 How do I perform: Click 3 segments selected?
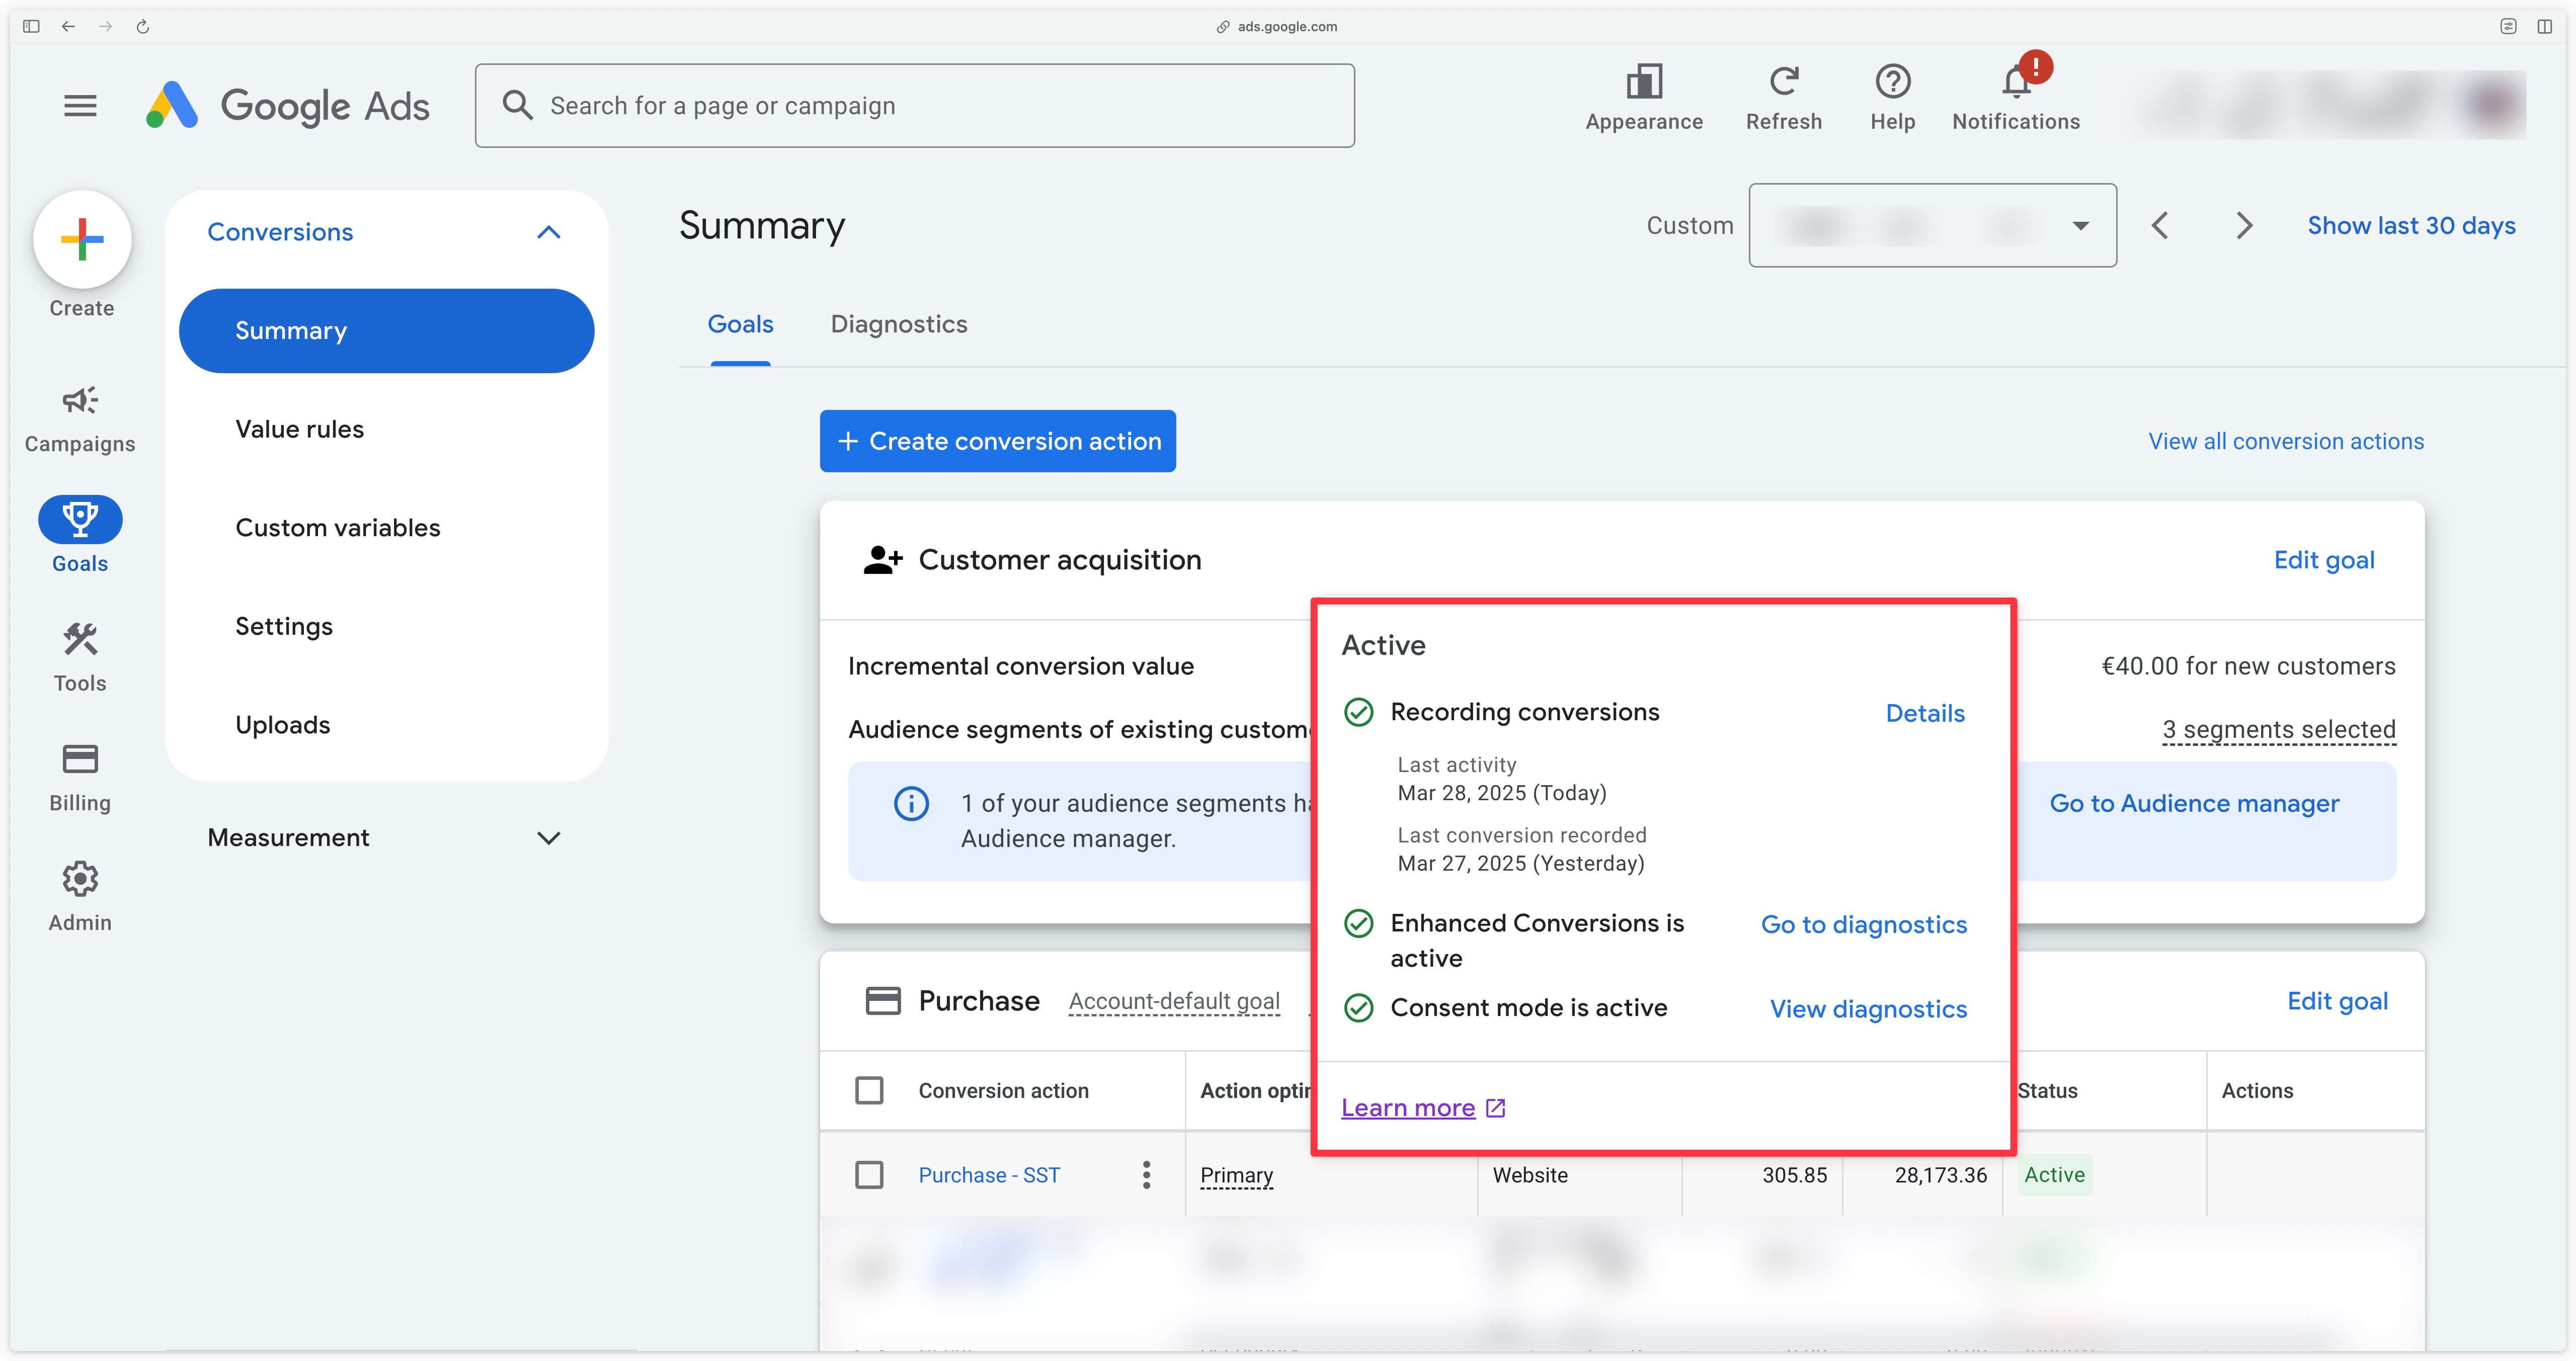(2279, 730)
